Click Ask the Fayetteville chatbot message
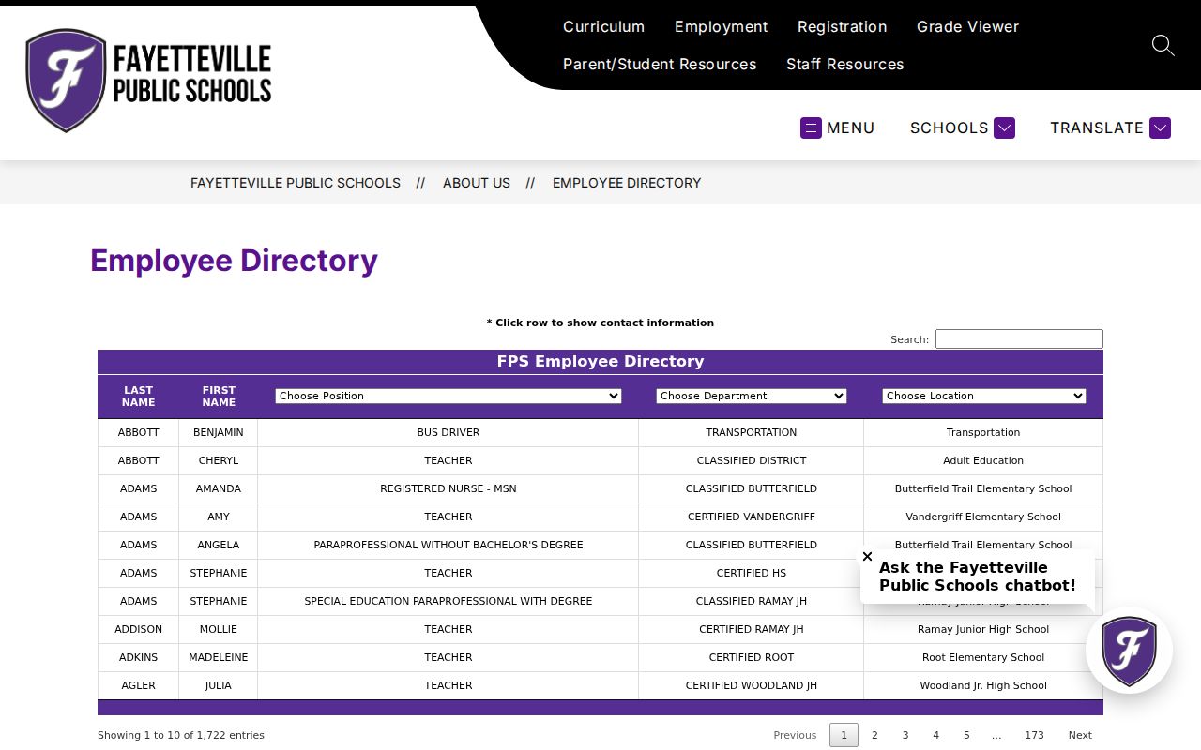Viewport: 1201px width, 750px height. coord(978,577)
